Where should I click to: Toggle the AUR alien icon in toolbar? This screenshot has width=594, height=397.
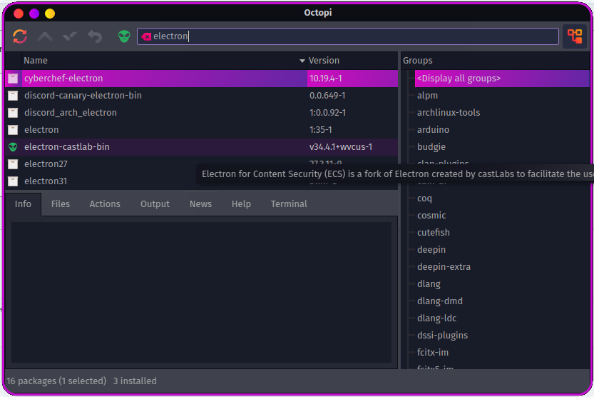click(124, 36)
